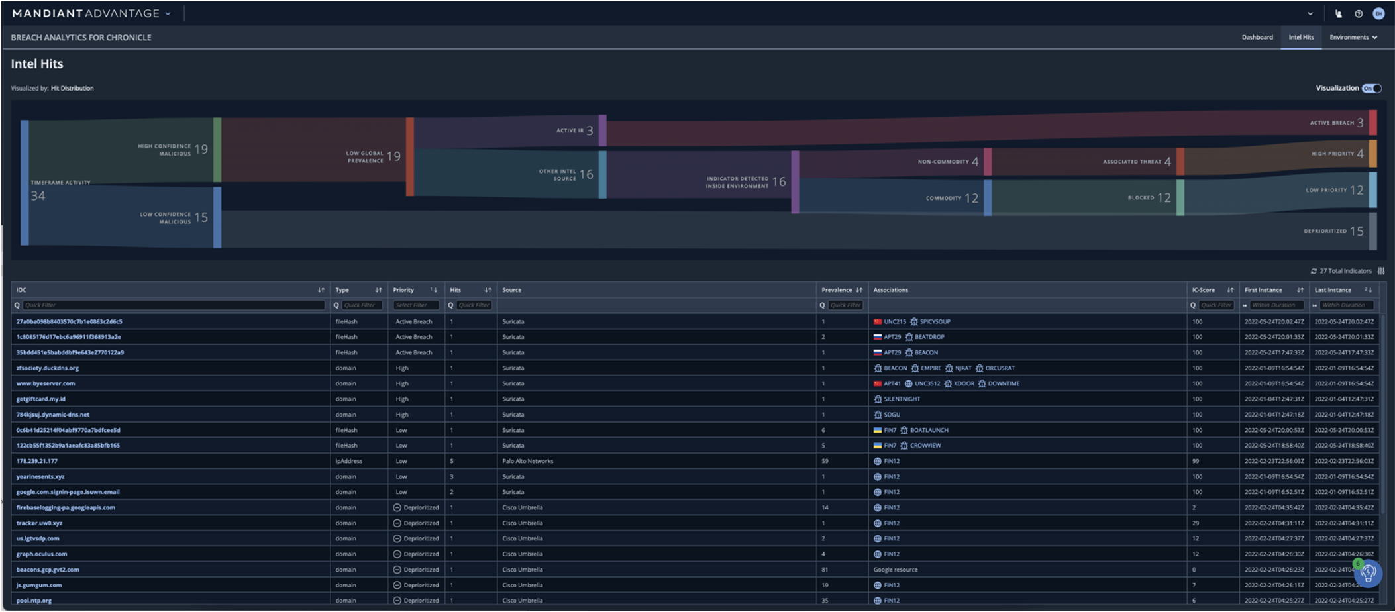The height and width of the screenshot is (612, 1395).
Task: Expand the Mandiant Advantage product chevron
Action: 168,13
